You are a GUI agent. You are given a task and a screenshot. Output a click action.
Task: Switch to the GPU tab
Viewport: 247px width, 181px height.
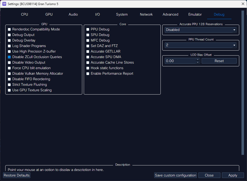(x=49, y=14)
